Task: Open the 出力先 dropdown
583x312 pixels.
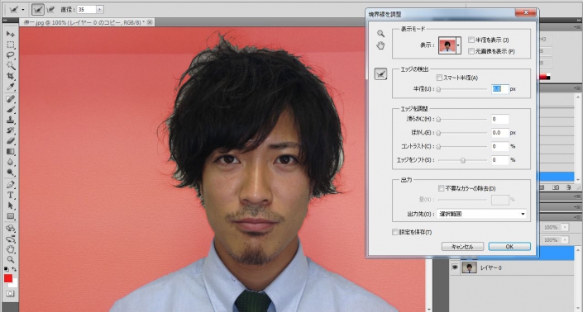Action: click(x=481, y=214)
